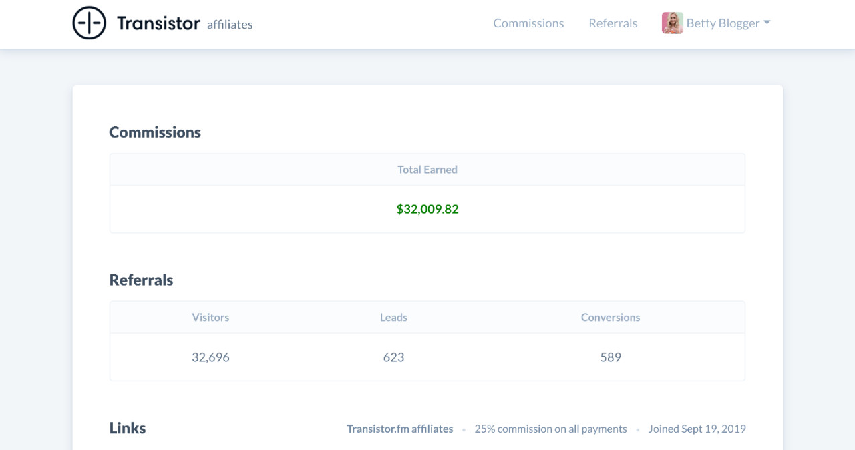This screenshot has height=450, width=855.
Task: Click the Commissions section heading
Action: (x=155, y=132)
